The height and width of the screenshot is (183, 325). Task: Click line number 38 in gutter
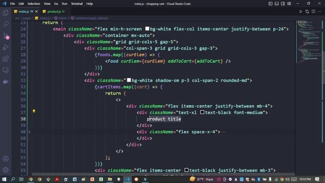[23, 119]
